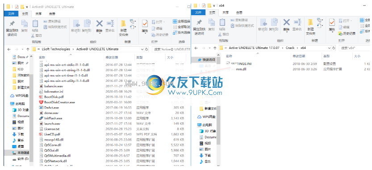Click the New Folder (新建文件夹) icon in left window

(x=123, y=24)
